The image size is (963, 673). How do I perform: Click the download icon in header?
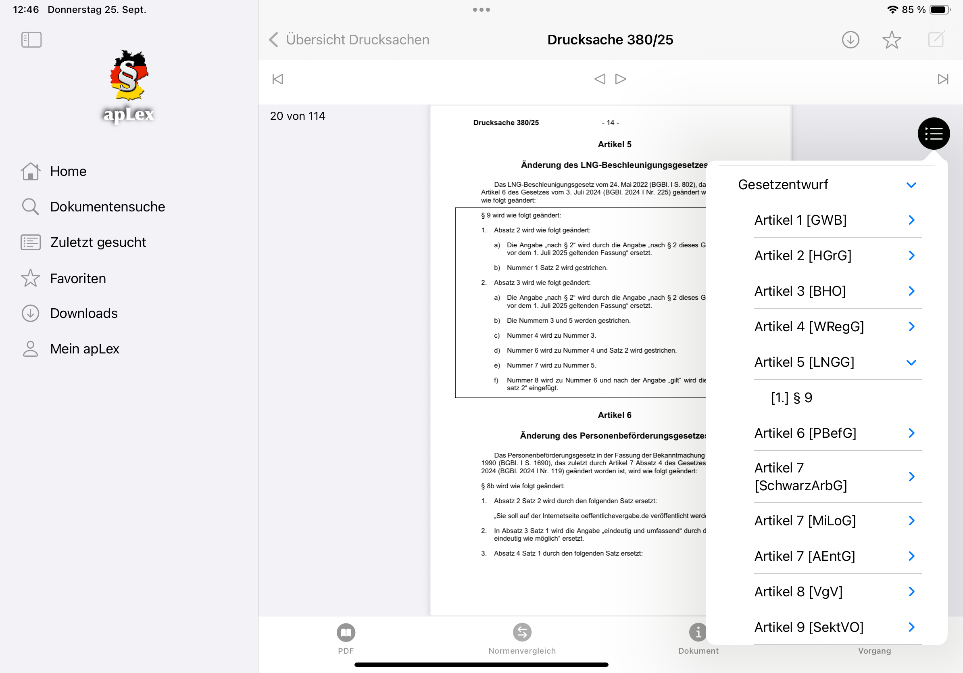[x=850, y=40]
